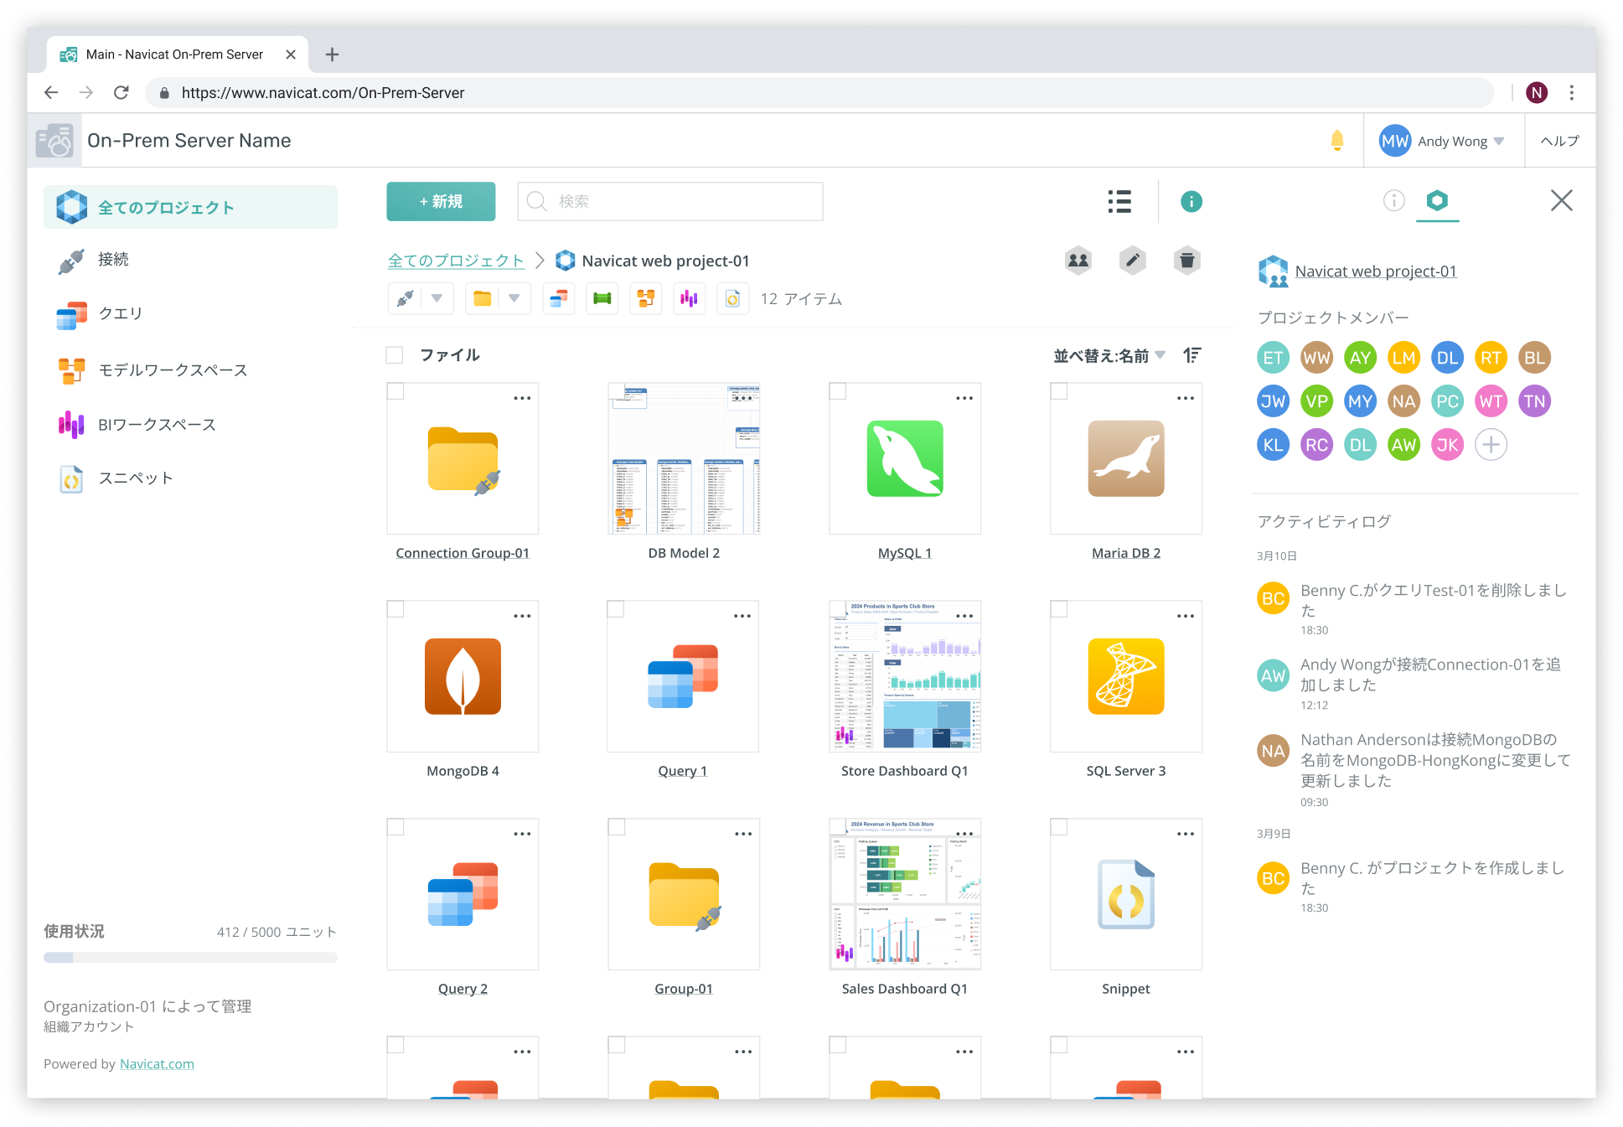Open the DB Model 2 thumbnail

pos(684,458)
